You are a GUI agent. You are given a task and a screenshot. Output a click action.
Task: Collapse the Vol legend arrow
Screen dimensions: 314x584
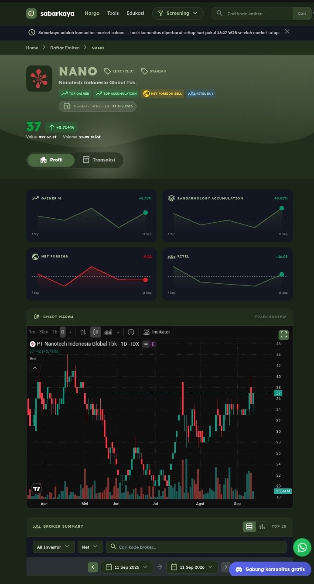click(x=35, y=368)
